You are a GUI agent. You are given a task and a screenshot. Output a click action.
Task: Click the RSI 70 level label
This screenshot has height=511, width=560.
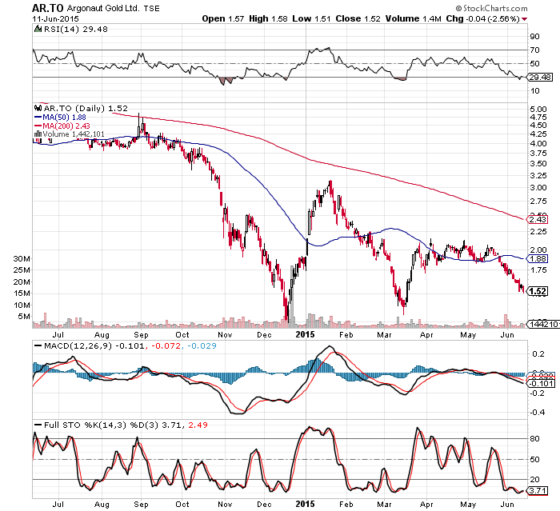[535, 50]
